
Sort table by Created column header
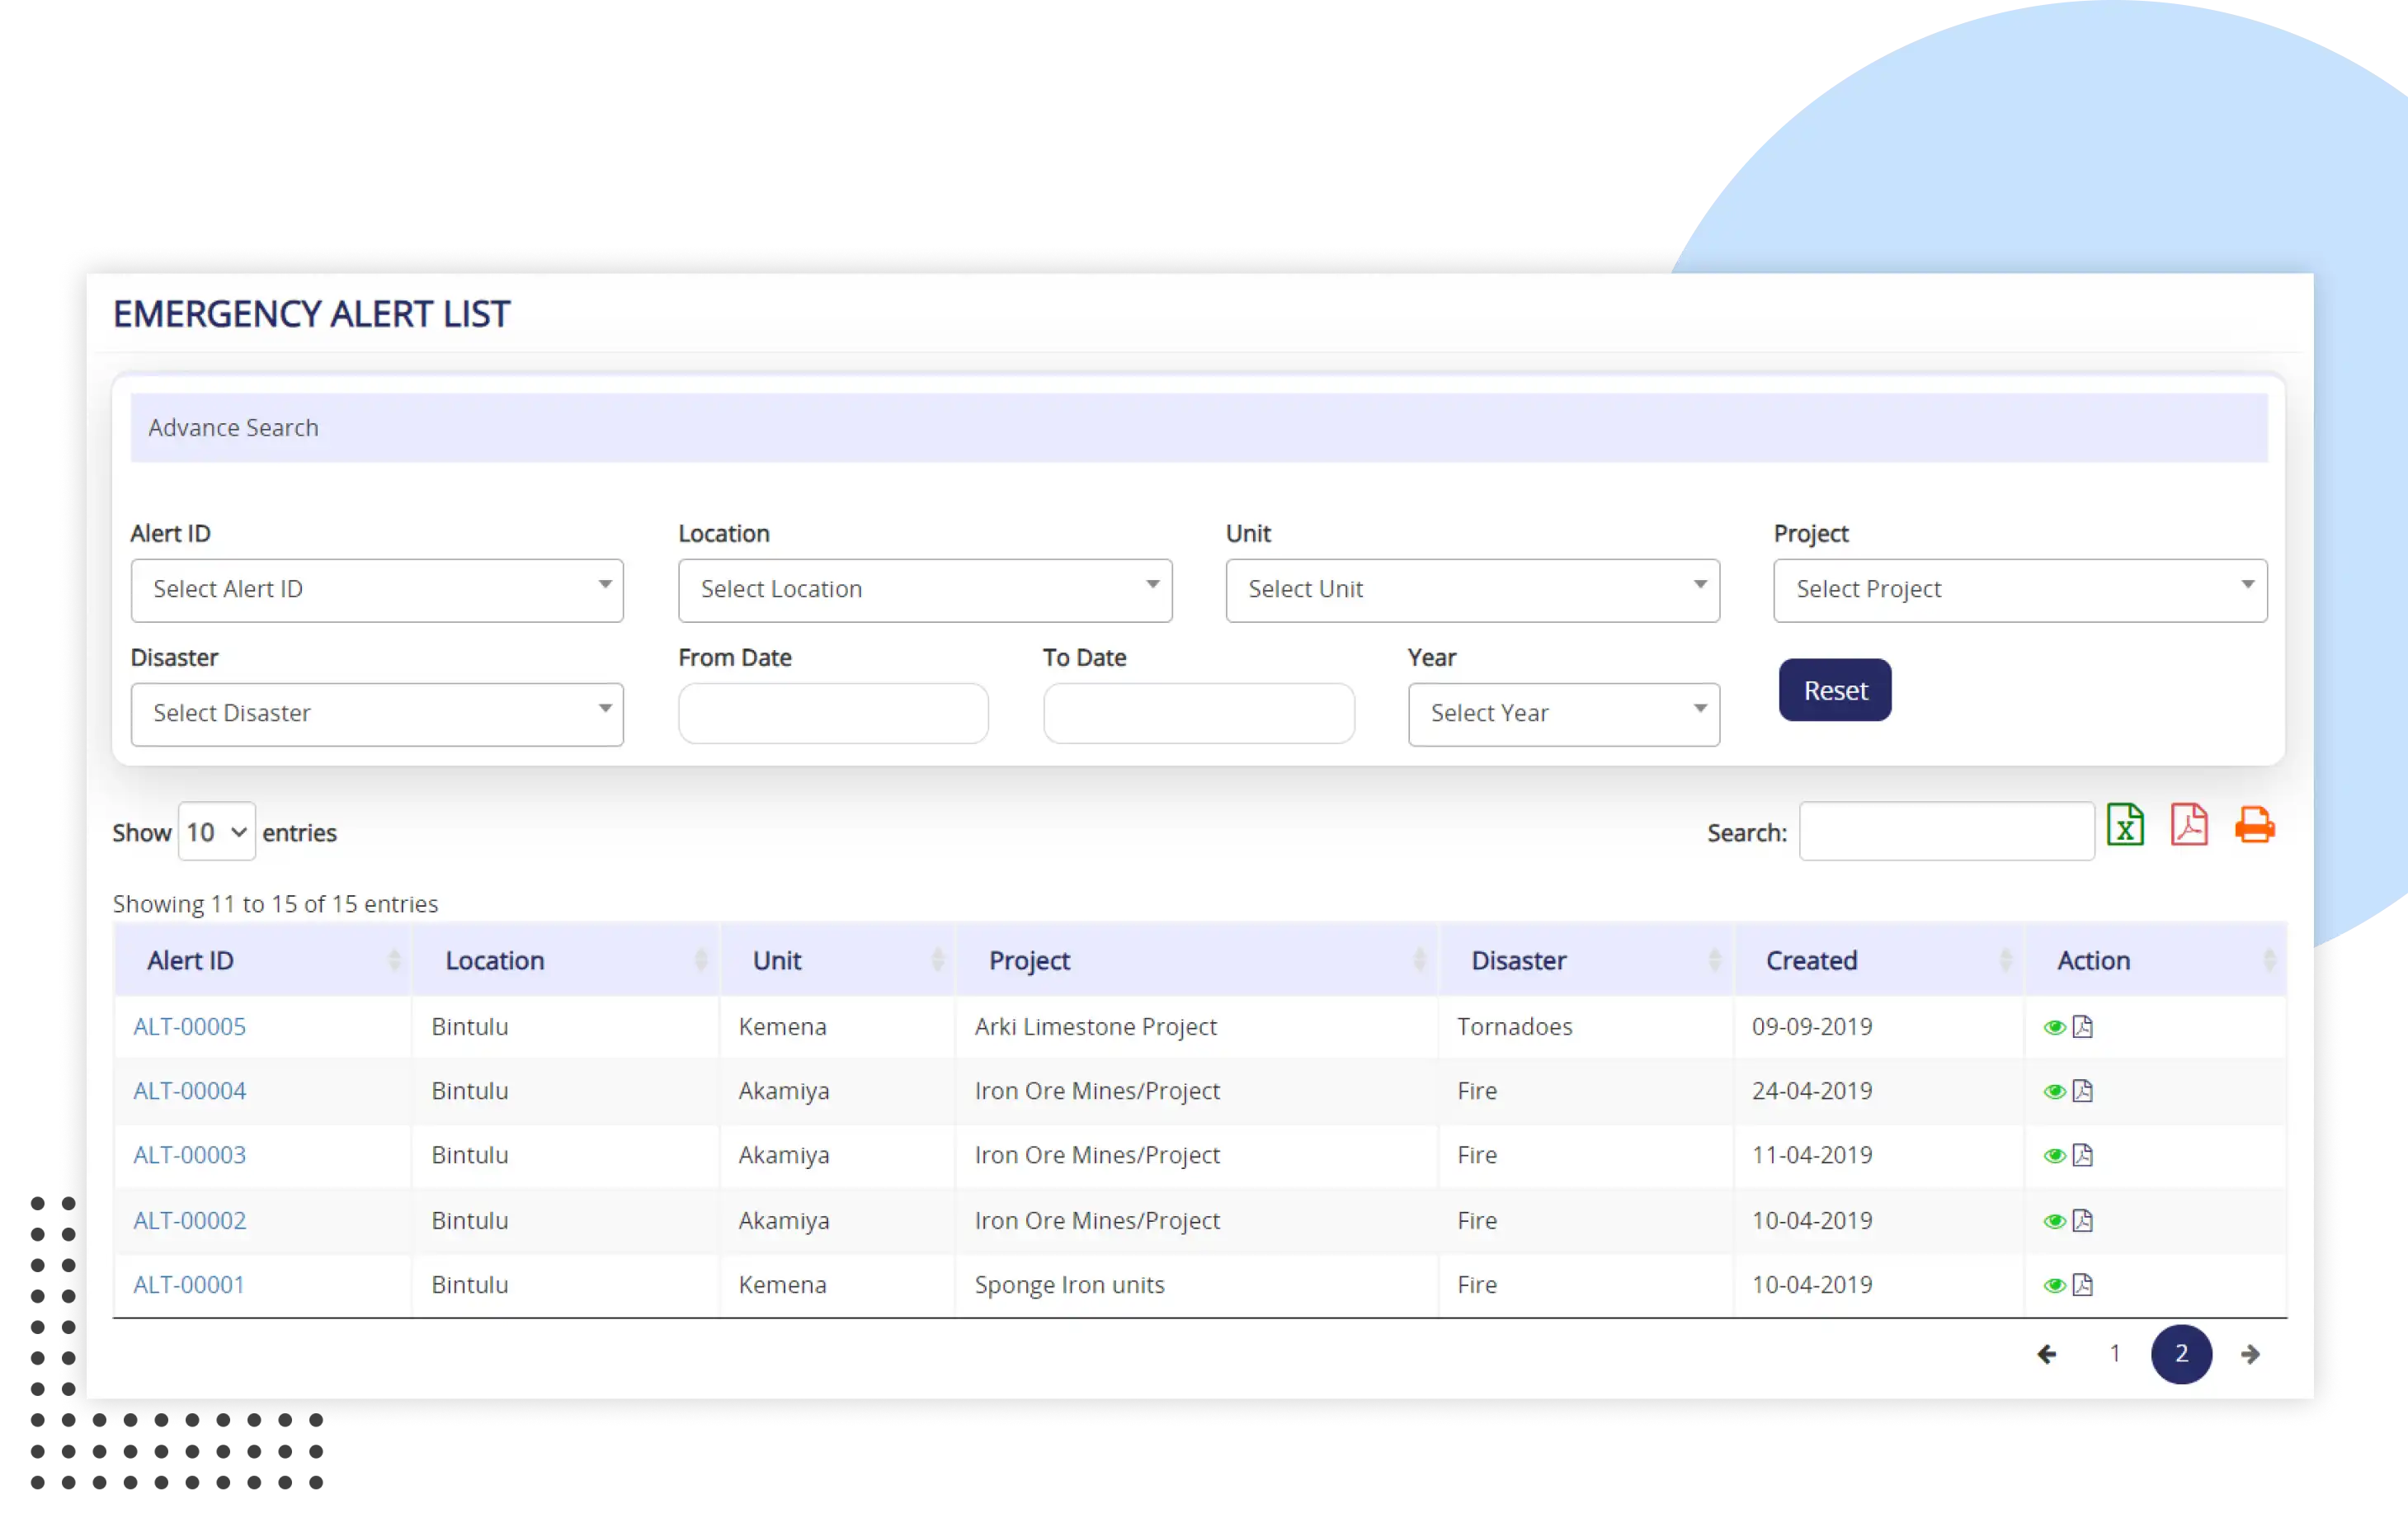(x=1811, y=961)
